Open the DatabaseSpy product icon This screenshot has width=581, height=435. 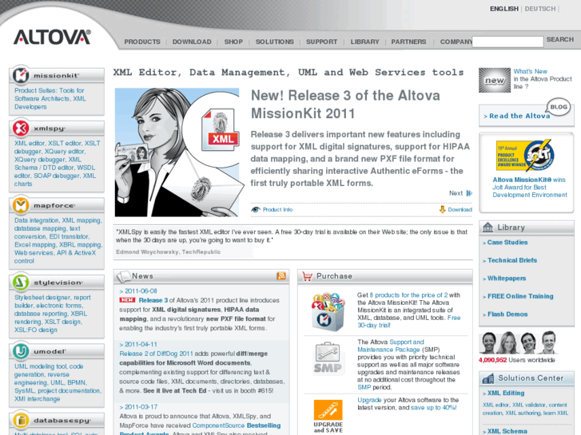pyautogui.click(x=21, y=420)
